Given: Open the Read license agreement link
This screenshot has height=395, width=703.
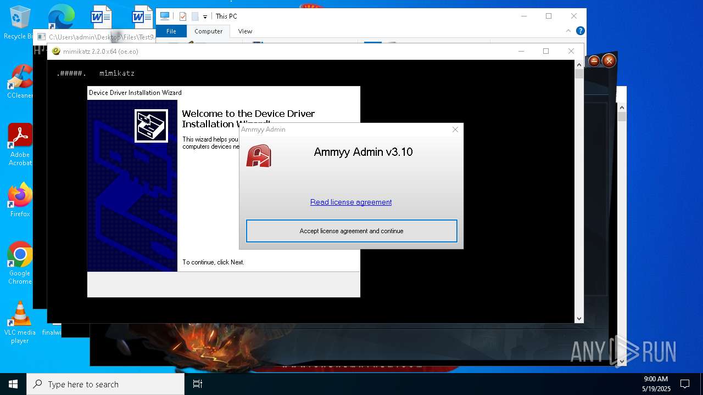Looking at the screenshot, I should click(351, 202).
